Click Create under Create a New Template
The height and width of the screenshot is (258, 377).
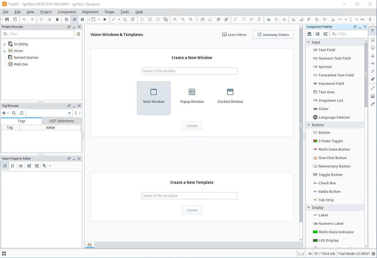tap(192, 210)
